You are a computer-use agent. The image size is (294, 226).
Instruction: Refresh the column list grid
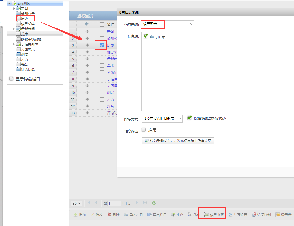click(154, 203)
